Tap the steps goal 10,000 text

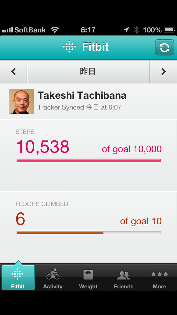[x=132, y=149]
